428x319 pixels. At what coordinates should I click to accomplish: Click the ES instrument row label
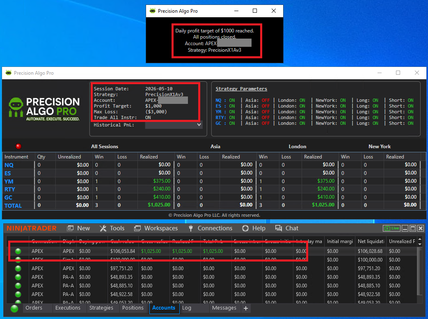8,173
